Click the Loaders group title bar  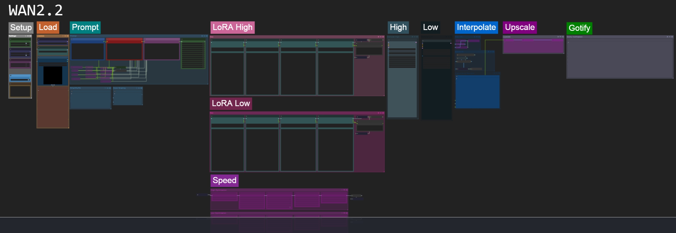(x=53, y=36)
